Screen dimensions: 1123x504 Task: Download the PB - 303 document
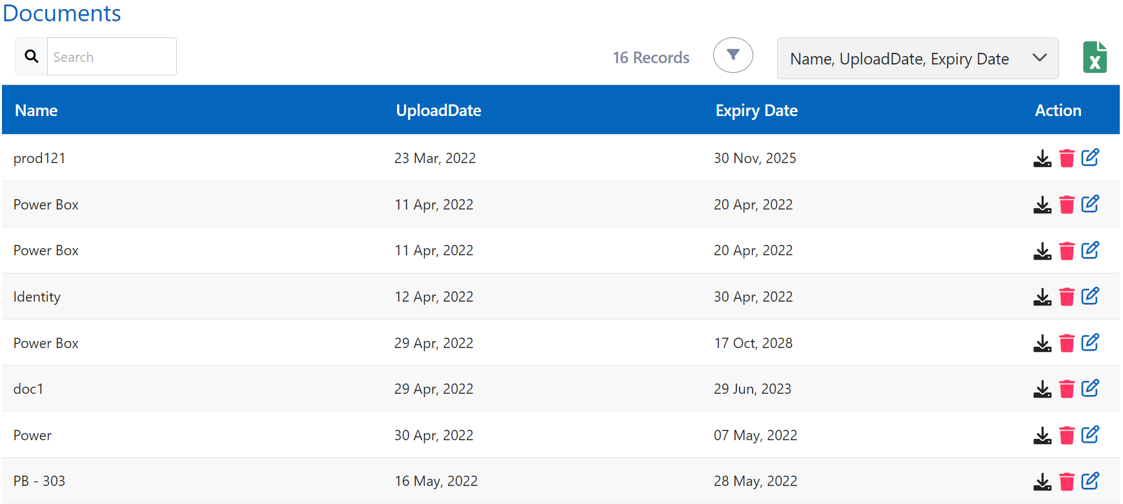(1042, 481)
